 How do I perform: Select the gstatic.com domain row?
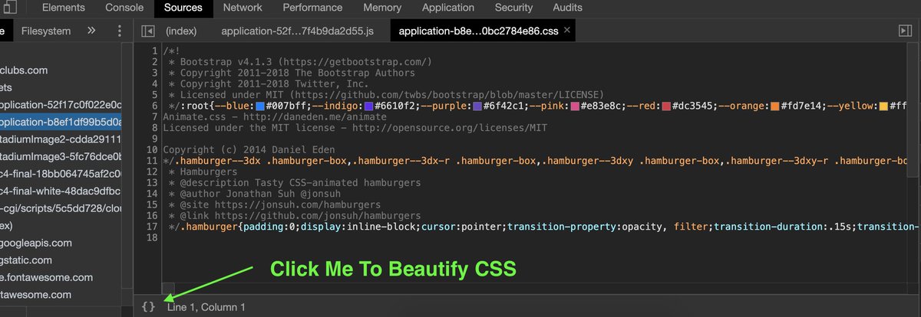[x=61, y=260]
